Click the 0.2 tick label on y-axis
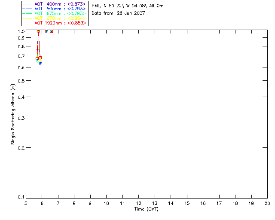The height and width of the screenshot is (220, 275). pos(21,148)
